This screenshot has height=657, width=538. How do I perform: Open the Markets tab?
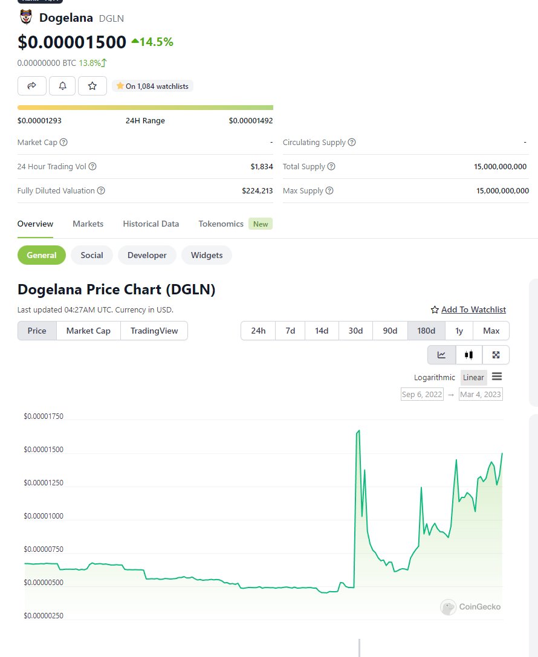[88, 224]
